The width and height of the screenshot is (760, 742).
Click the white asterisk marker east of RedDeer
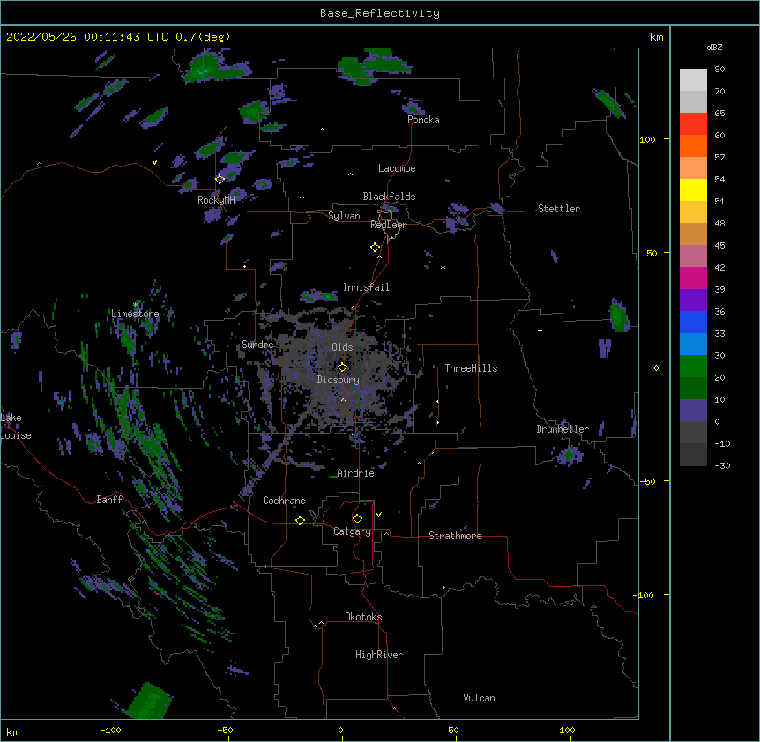click(443, 267)
